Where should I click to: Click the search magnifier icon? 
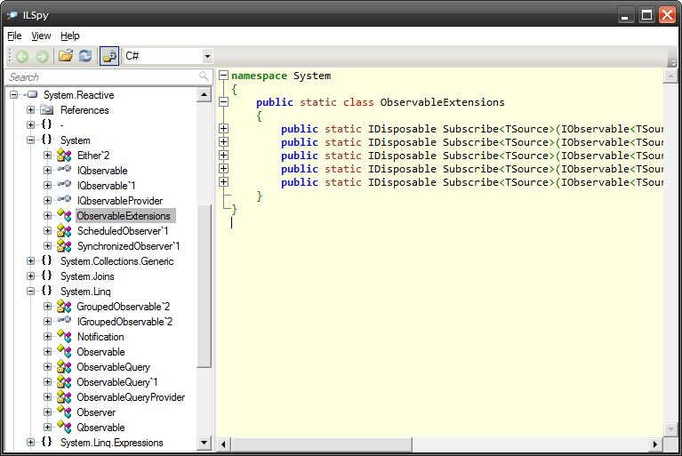coord(204,76)
